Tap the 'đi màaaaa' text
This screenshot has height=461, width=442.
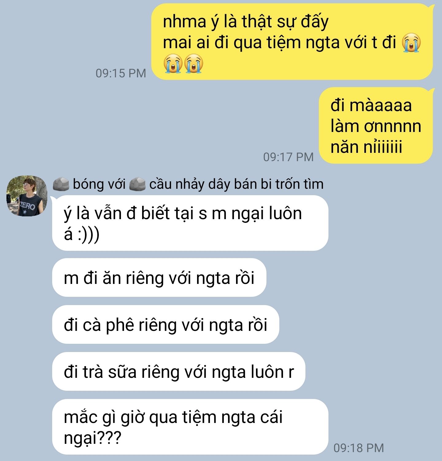pos(371,105)
